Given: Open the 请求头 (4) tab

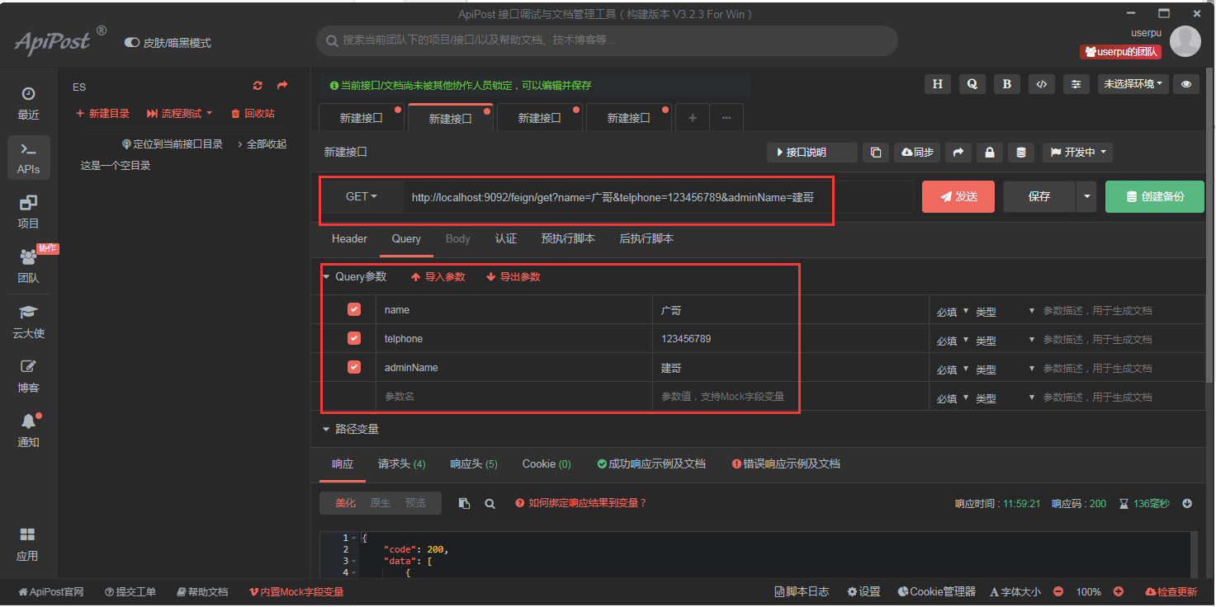Looking at the screenshot, I should (401, 463).
